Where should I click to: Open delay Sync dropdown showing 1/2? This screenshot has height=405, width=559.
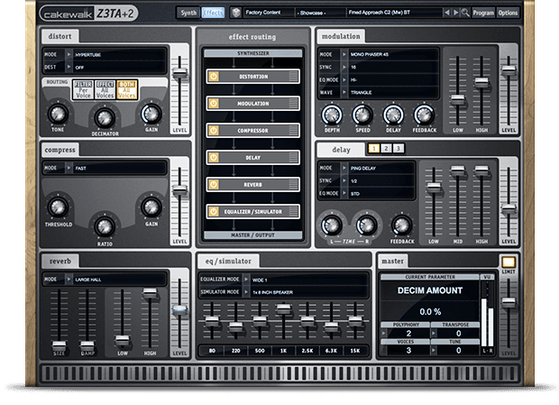point(366,180)
